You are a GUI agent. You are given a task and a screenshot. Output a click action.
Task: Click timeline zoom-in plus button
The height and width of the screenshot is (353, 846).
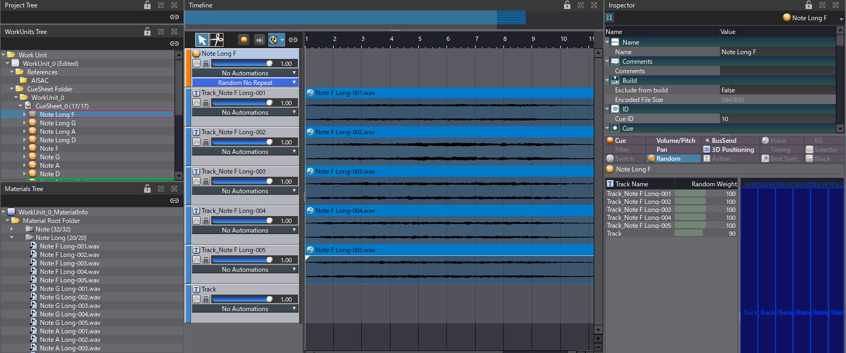tap(598, 339)
